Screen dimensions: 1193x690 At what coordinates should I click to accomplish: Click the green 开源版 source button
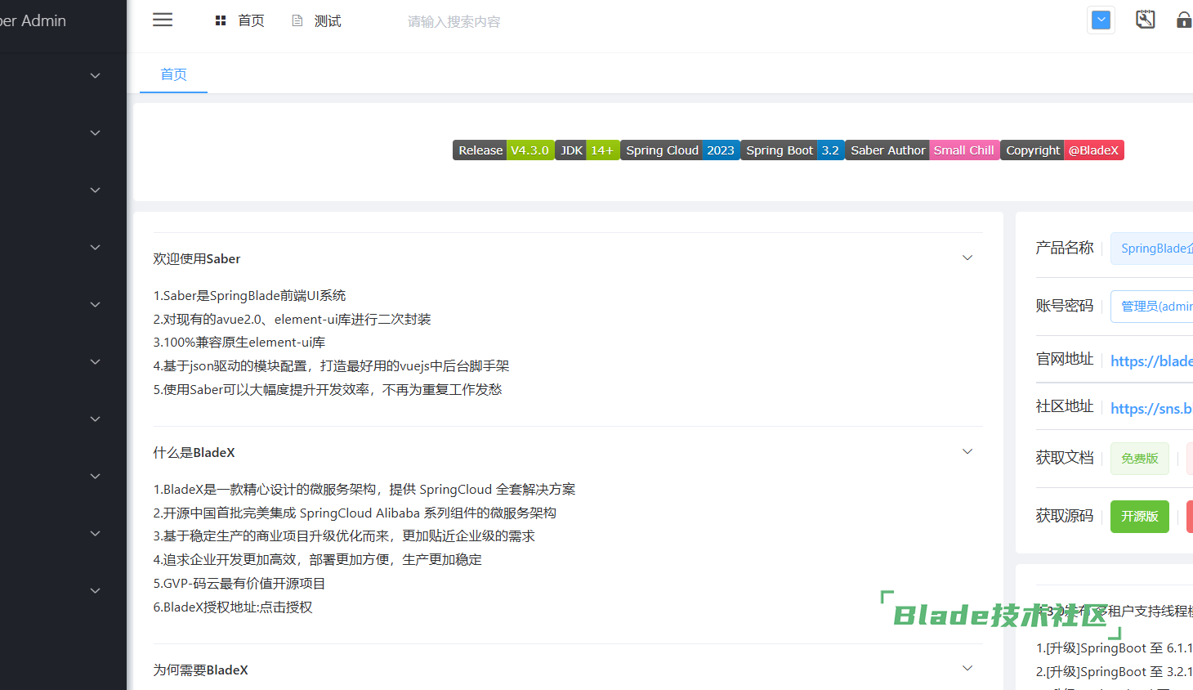pos(1140,517)
